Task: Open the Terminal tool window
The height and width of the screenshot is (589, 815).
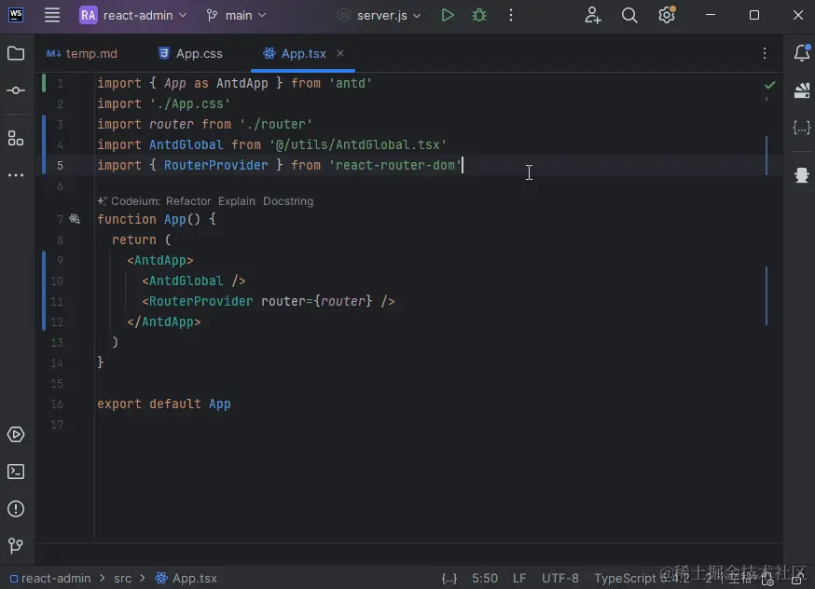Action: pos(16,472)
